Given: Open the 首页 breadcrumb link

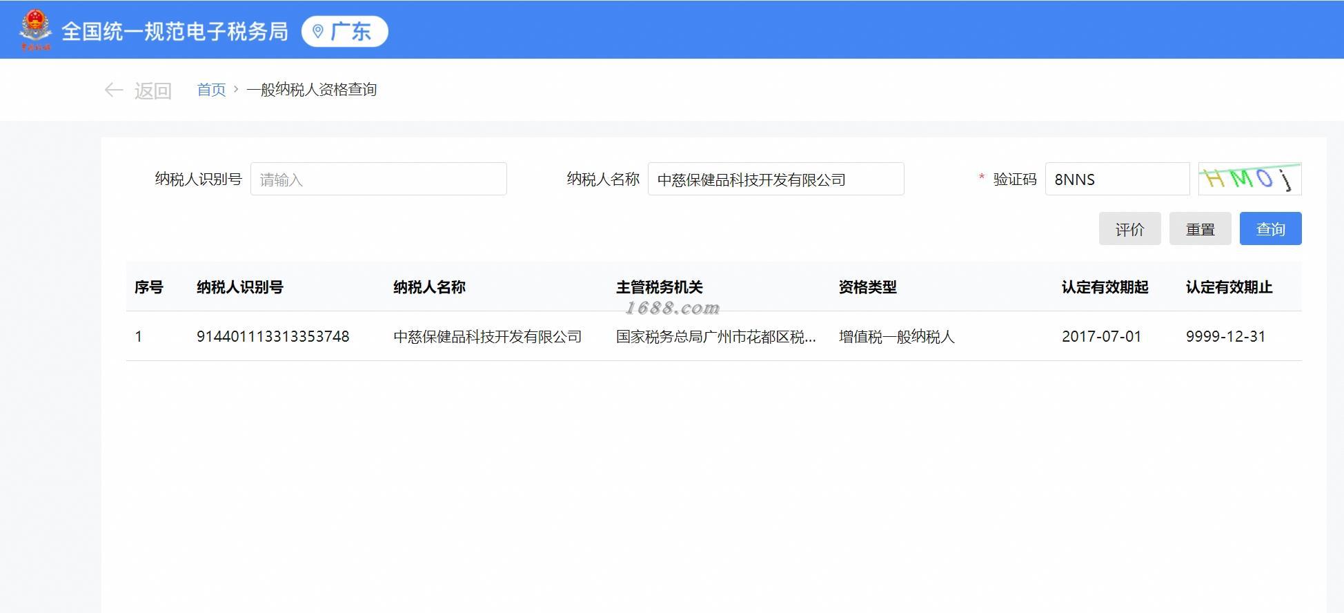Looking at the screenshot, I should coord(211,90).
